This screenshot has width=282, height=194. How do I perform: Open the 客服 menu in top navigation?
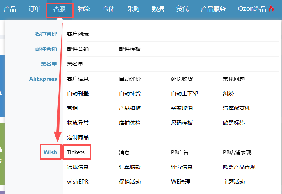click(59, 9)
